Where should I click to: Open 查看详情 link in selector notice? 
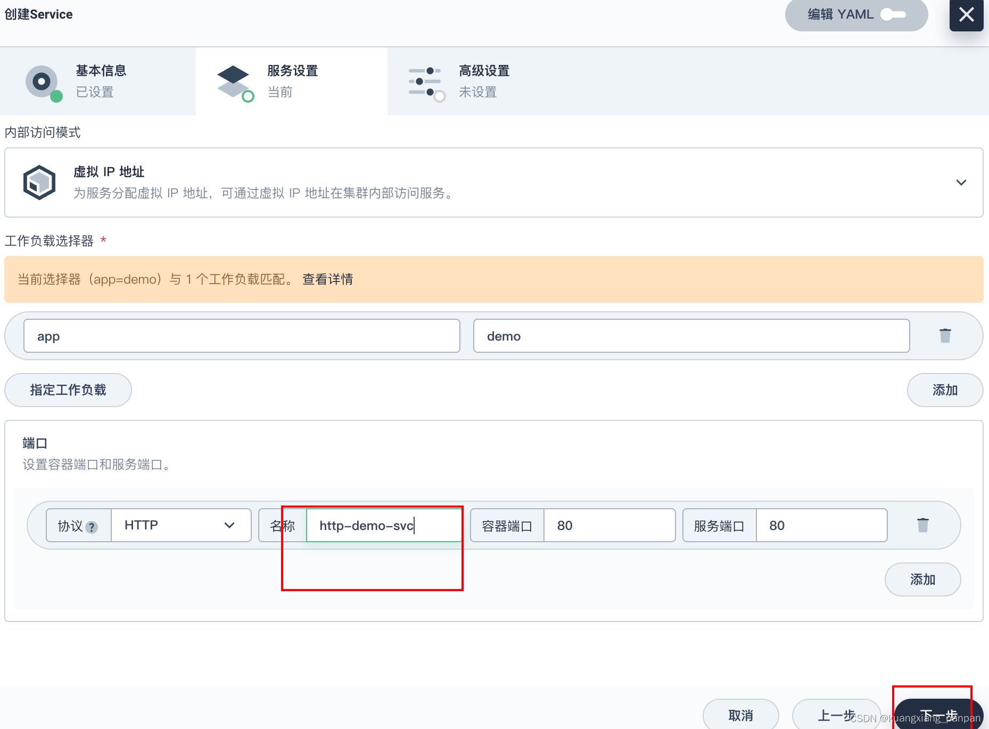[x=327, y=279]
